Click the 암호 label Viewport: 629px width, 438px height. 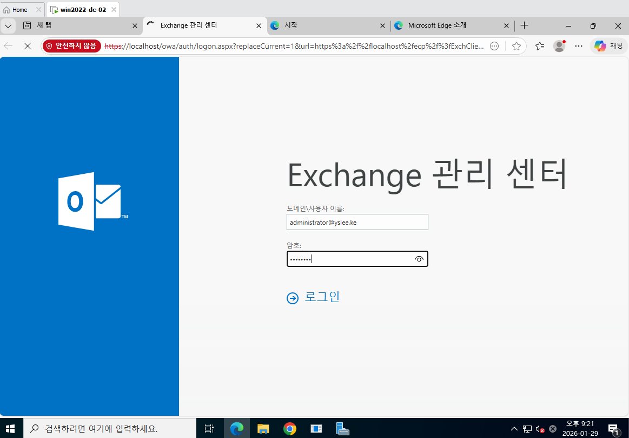(x=294, y=245)
